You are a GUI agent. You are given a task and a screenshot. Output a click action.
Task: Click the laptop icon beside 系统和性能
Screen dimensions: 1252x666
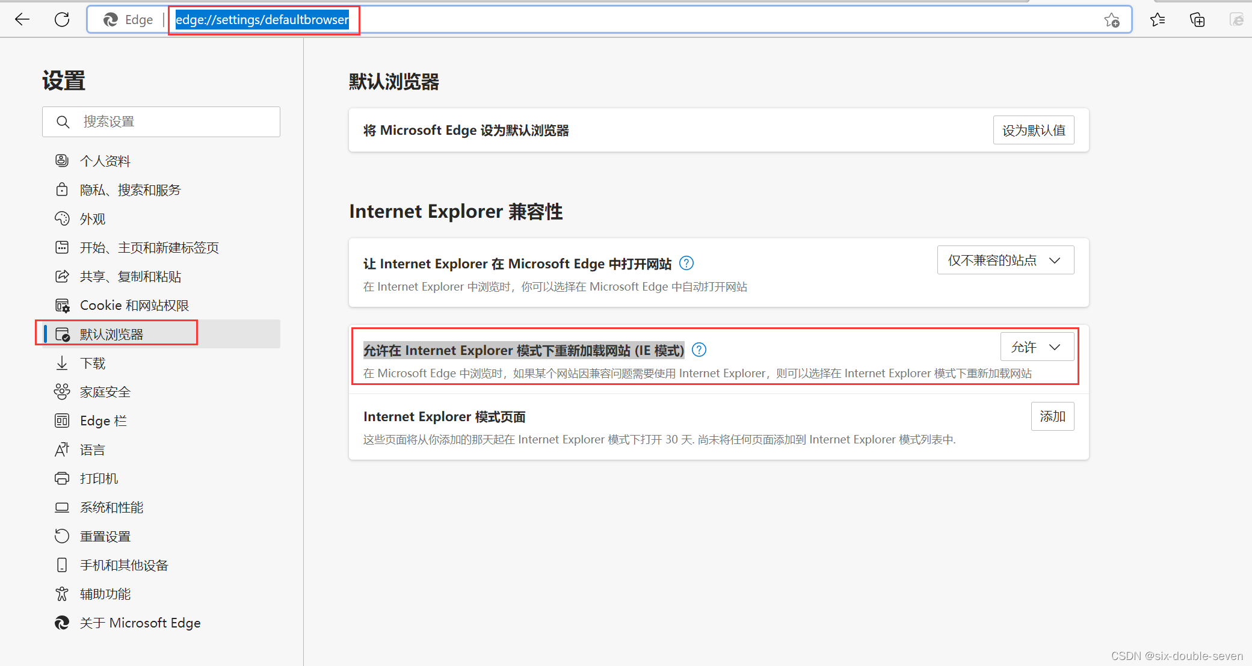click(x=62, y=507)
